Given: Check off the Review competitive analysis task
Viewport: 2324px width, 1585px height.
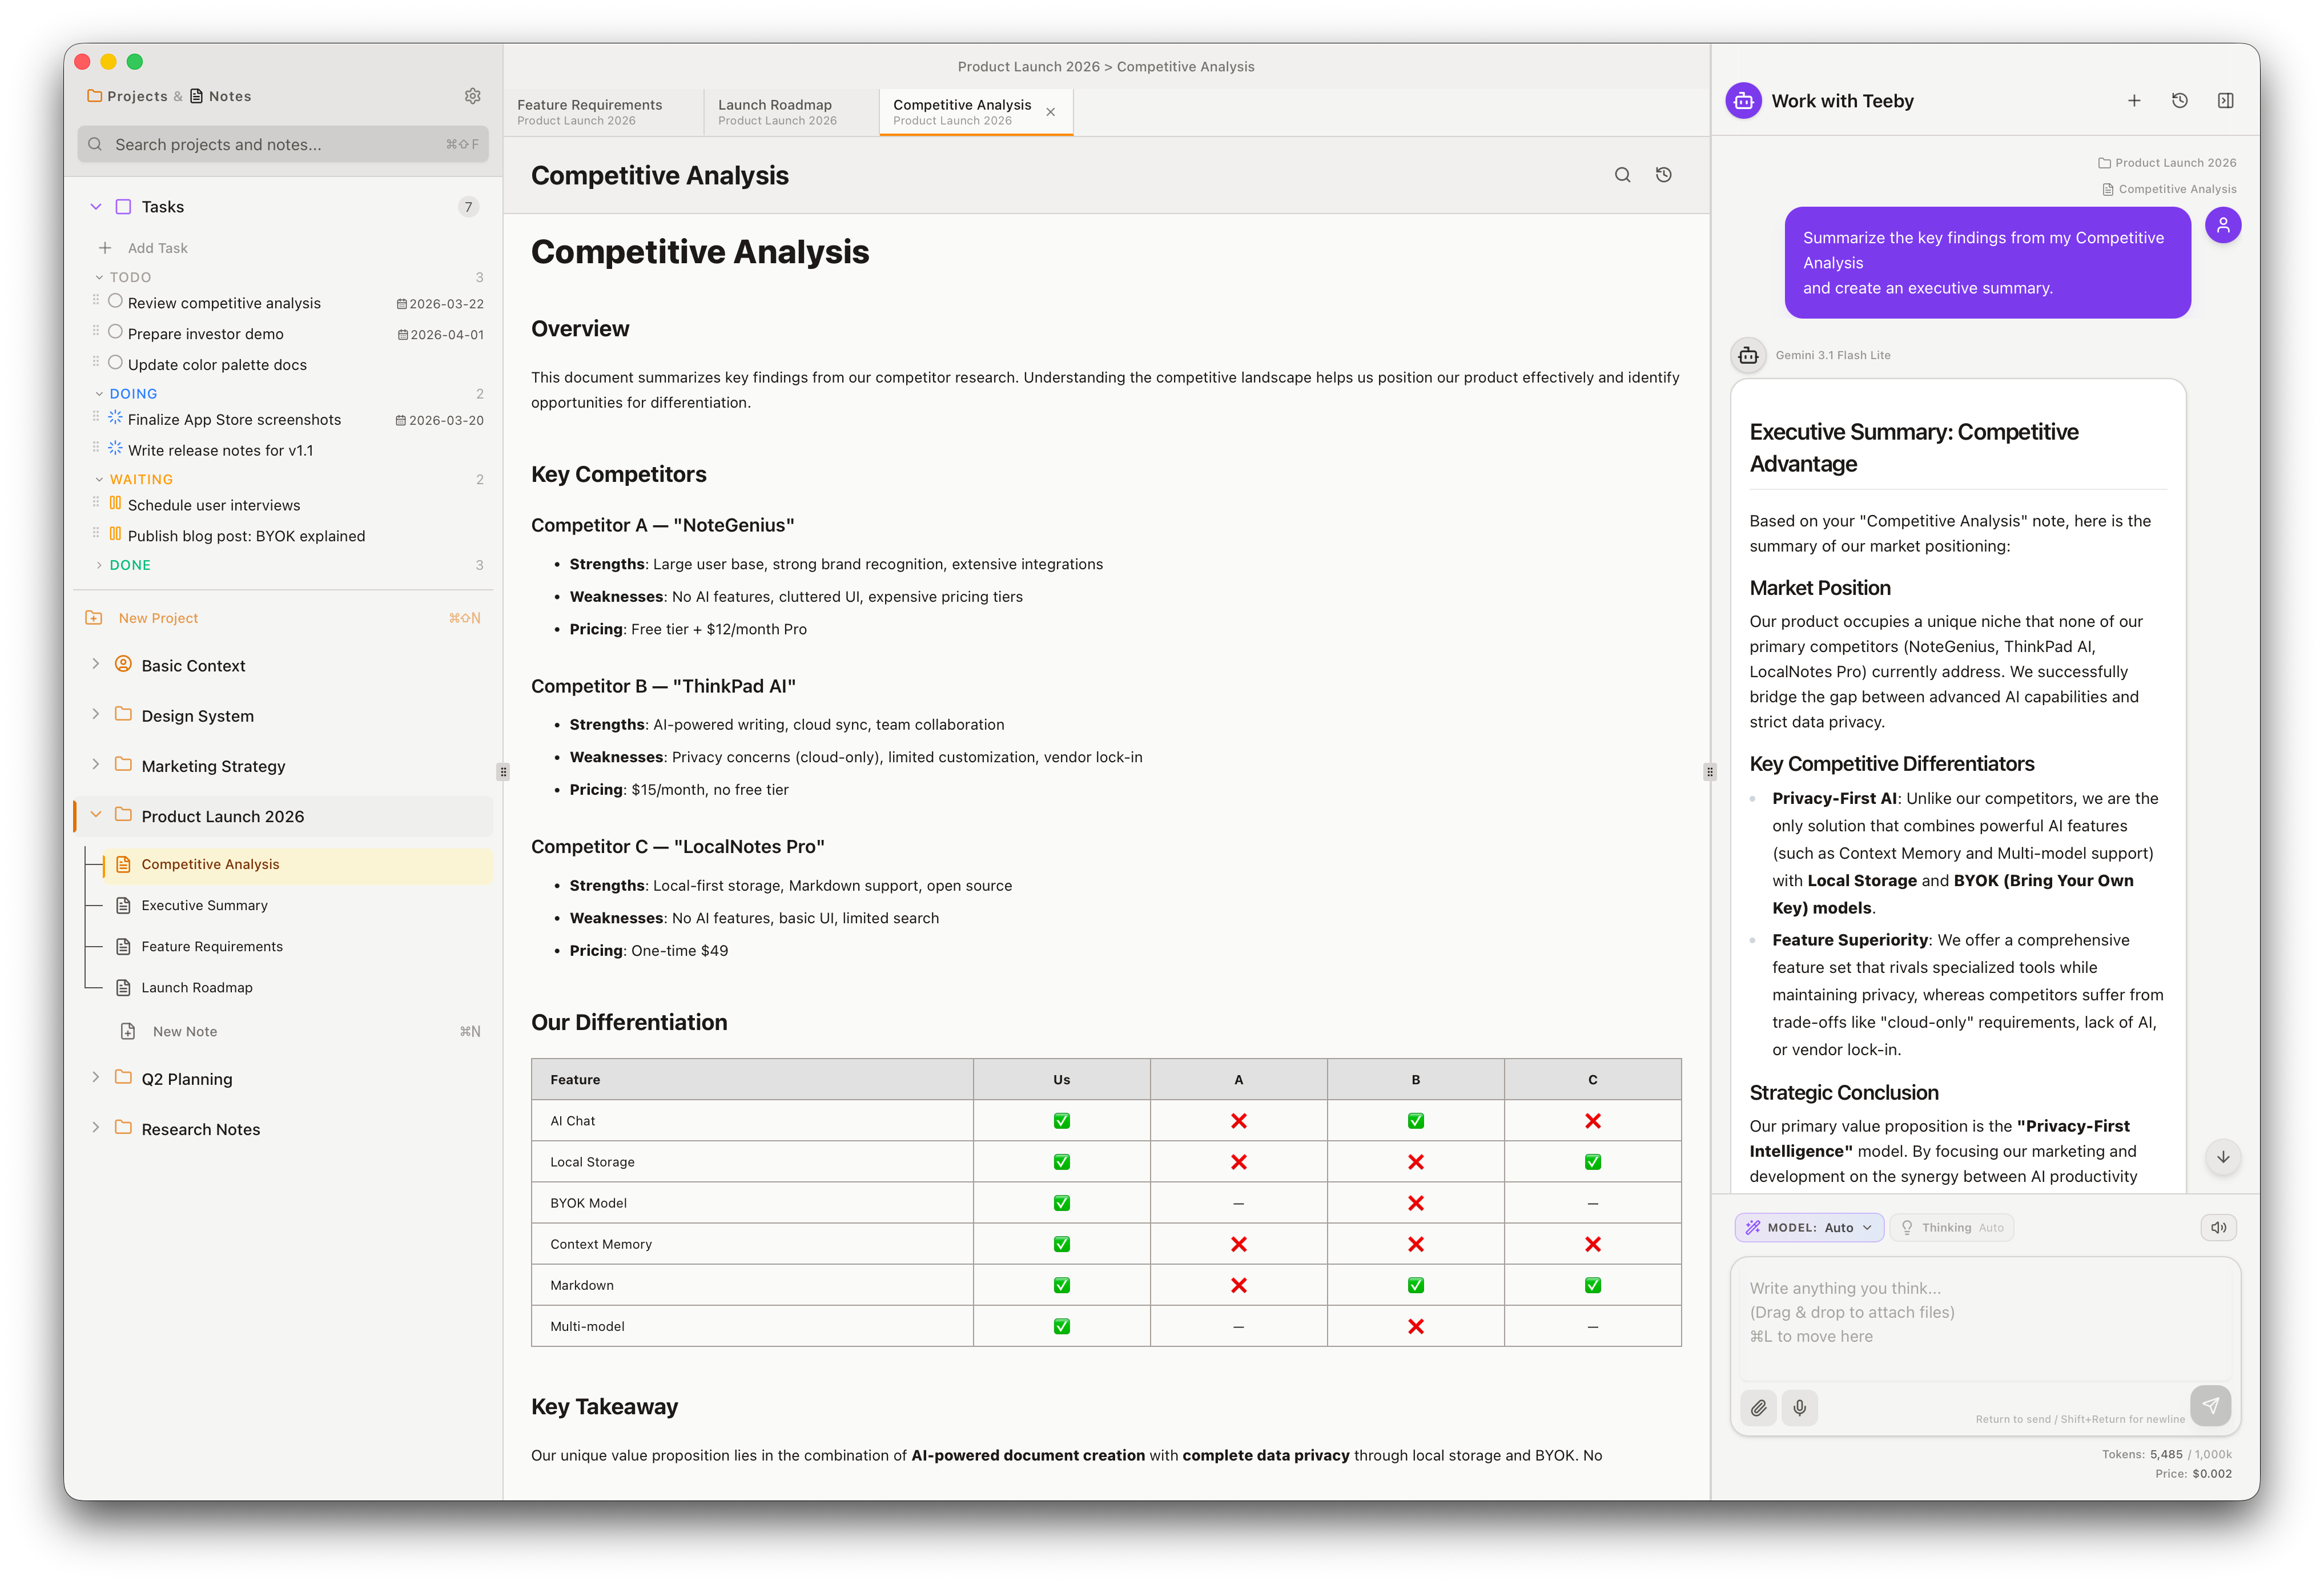Looking at the screenshot, I should [116, 301].
